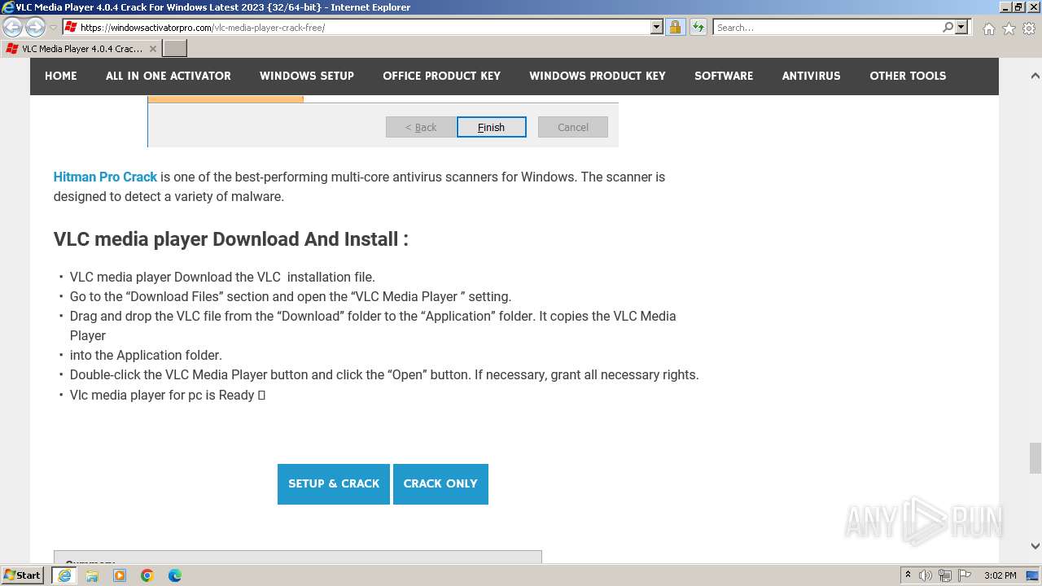
Task: Select the VLC Media Player 4.0.4 tab
Action: (81, 49)
